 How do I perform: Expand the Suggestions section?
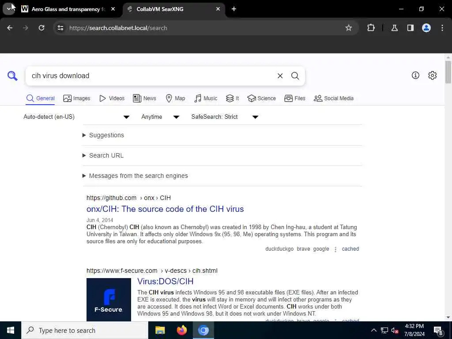click(x=103, y=135)
